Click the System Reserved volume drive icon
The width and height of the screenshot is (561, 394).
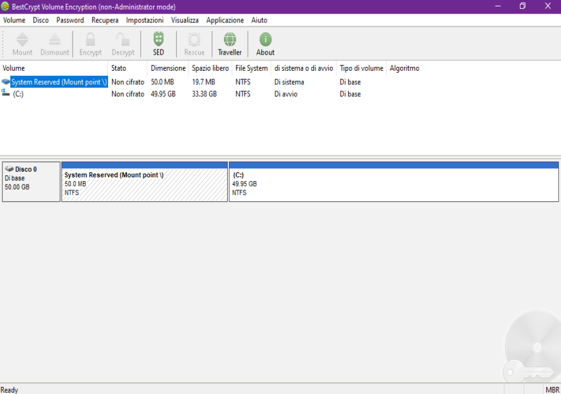coord(6,82)
